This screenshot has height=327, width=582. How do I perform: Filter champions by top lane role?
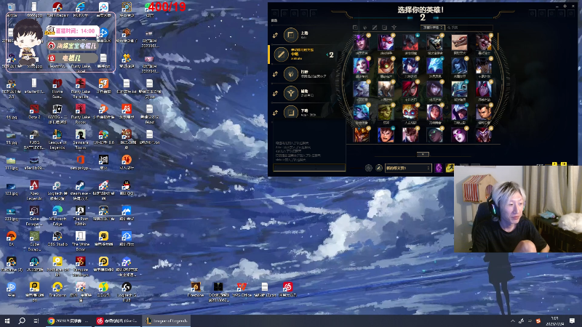tap(355, 28)
